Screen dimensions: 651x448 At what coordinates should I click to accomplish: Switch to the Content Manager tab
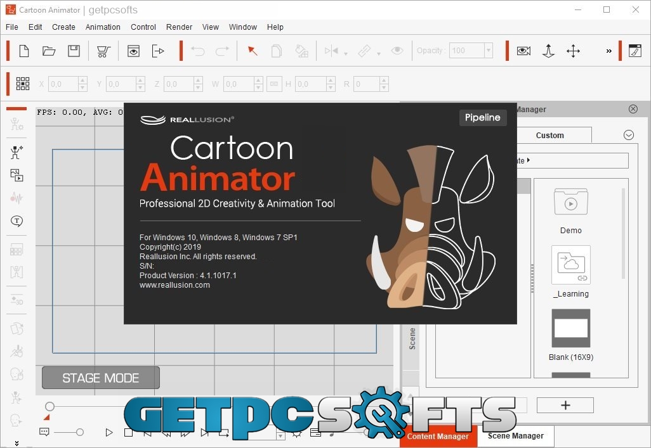click(x=438, y=437)
